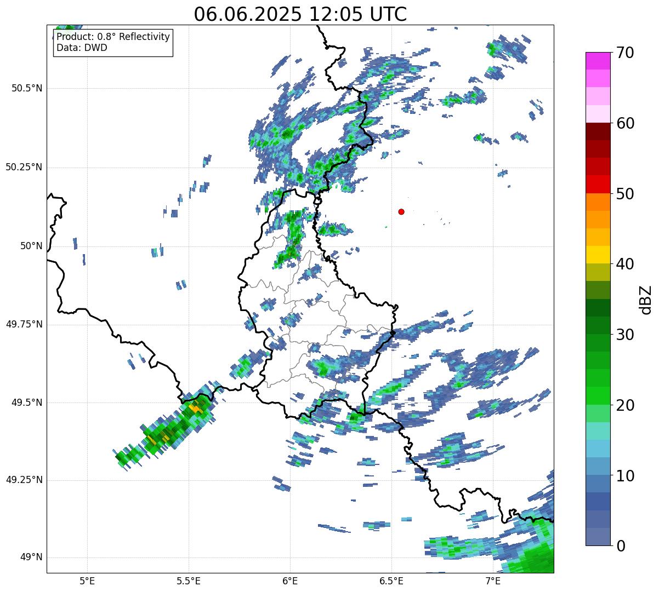This screenshot has height=592, width=659.
Task: Click the title '06.06.2025 12:05 UTC'
Action: coord(300,14)
